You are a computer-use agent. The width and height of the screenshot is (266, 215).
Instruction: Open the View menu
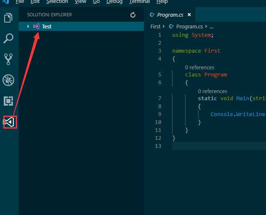[x=80, y=2]
